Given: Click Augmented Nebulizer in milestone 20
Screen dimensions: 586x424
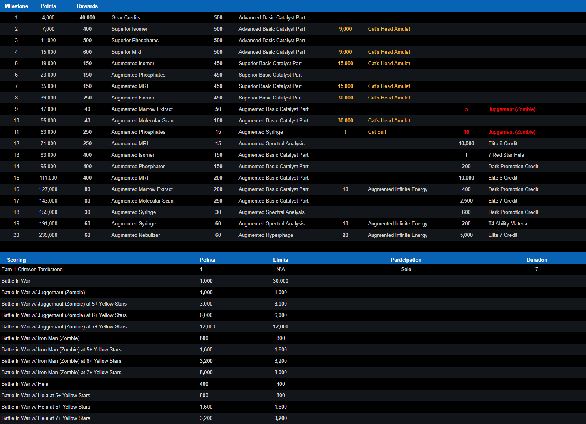Looking at the screenshot, I should tap(135, 235).
